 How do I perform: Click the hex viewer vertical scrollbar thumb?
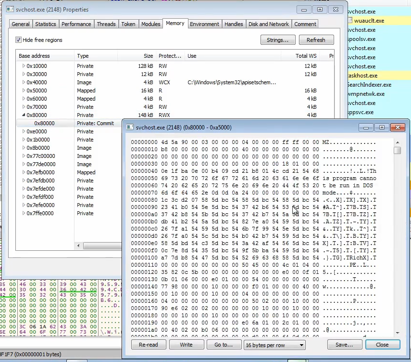point(397,151)
